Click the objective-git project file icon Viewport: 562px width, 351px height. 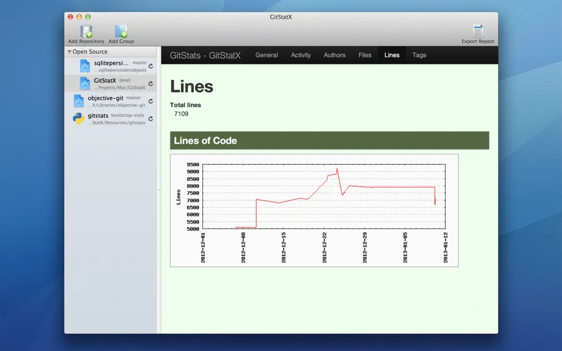79,101
